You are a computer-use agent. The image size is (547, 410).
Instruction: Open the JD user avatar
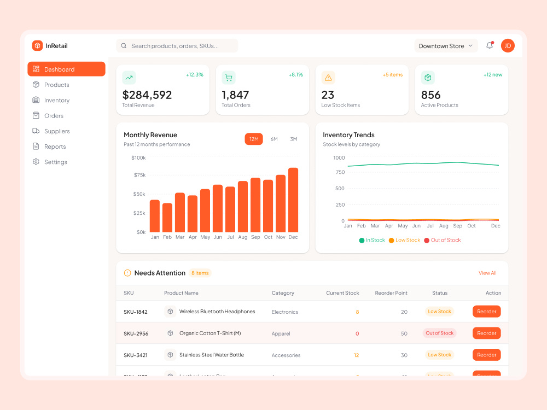508,46
